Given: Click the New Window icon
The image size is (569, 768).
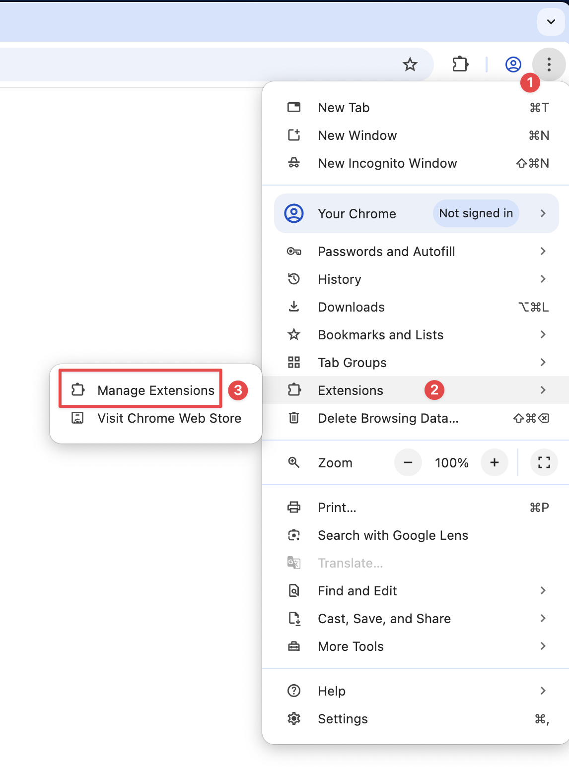Looking at the screenshot, I should (294, 135).
